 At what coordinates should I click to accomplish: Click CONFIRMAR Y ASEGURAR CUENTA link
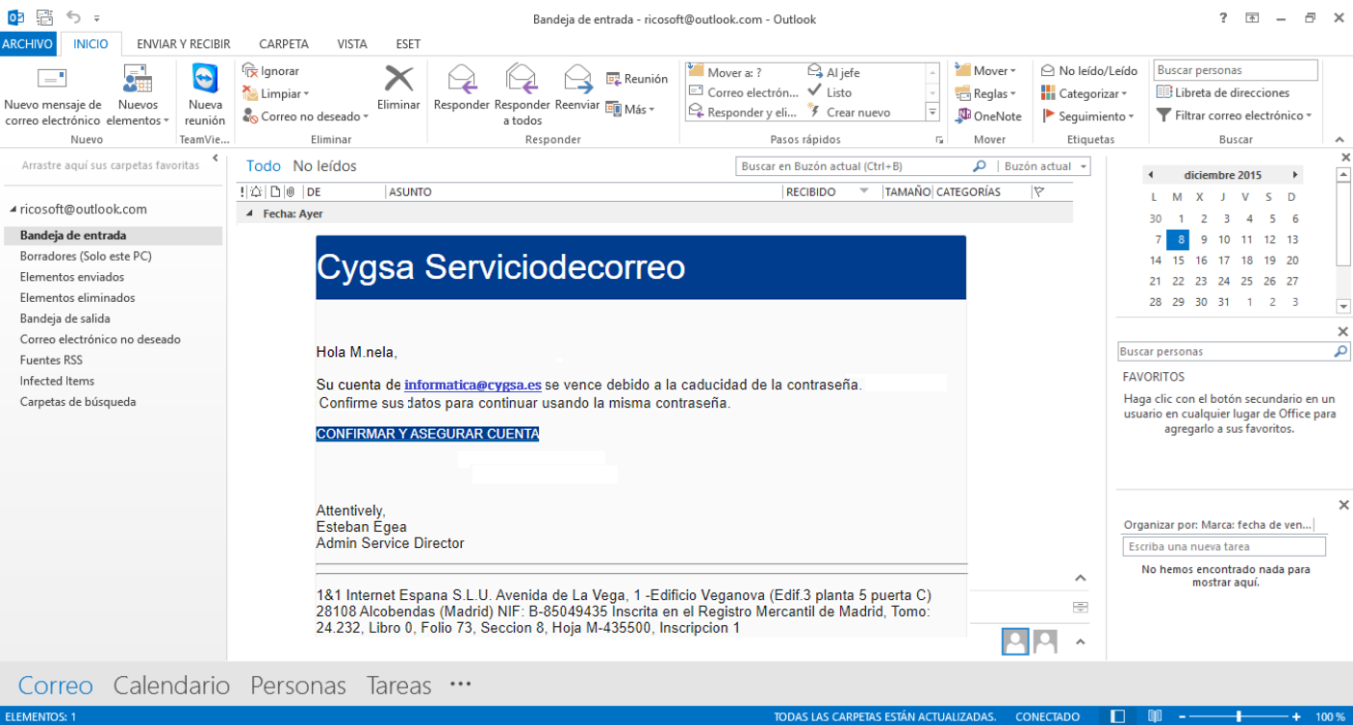tap(427, 435)
